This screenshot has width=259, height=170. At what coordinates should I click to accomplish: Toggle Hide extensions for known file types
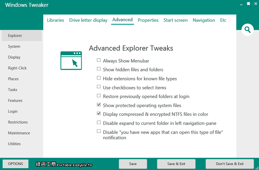click(x=98, y=77)
